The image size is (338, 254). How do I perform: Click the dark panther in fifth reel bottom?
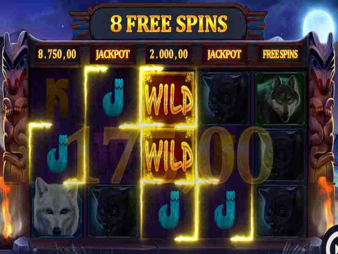point(281,210)
